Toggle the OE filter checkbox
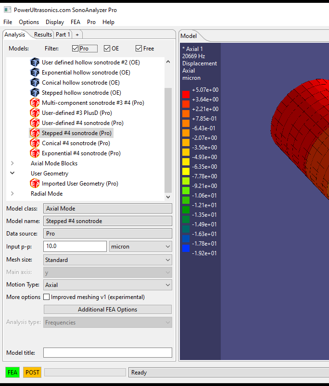 click(x=107, y=49)
